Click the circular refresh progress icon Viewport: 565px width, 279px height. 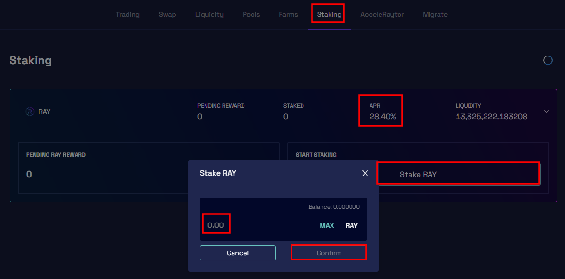point(548,60)
